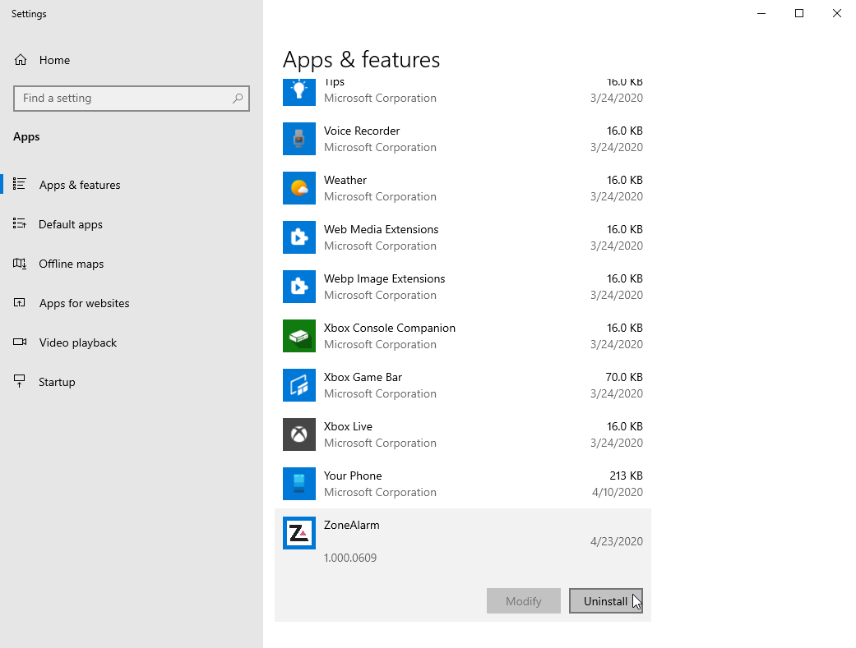Select the Weather app icon
Image resolution: width=856 pixels, height=648 pixels.
[x=299, y=188]
